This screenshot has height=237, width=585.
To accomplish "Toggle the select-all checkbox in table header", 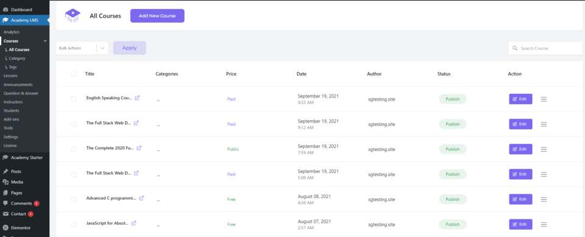I will [x=74, y=74].
